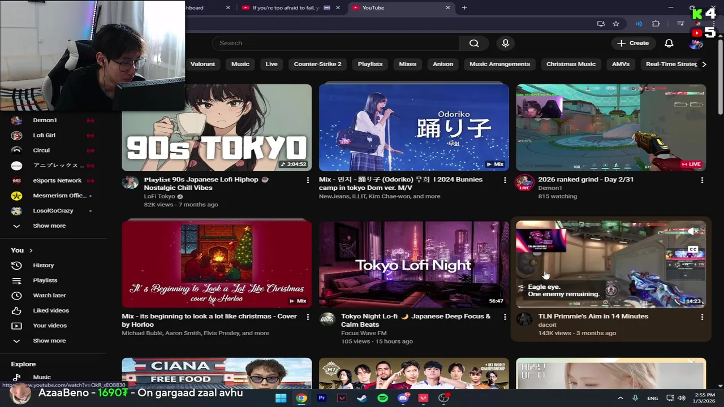
Task: Open the media control icon in Chrome toolbar
Action: click(x=680, y=24)
